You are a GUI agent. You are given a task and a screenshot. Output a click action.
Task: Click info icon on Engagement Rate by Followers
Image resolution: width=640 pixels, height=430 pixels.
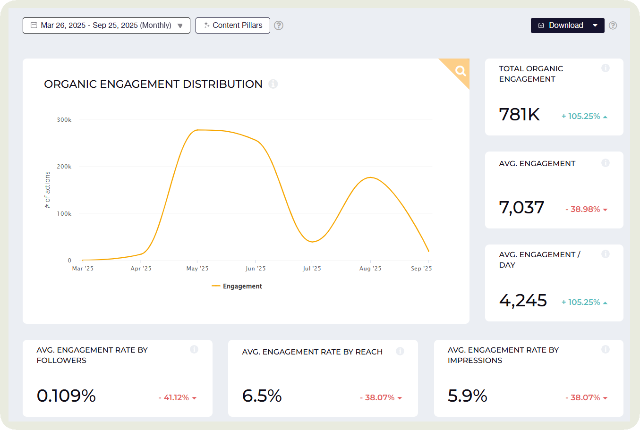coord(194,350)
